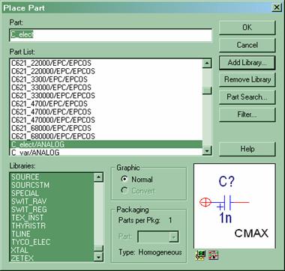The height and width of the screenshot is (271, 285).
Task: Click Libraries list scroll down arrow
Action: click(99, 257)
